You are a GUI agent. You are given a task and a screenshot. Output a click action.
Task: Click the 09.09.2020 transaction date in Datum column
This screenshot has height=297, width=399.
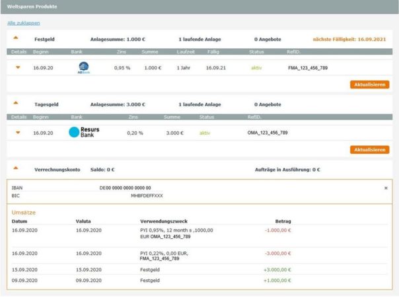(24, 280)
